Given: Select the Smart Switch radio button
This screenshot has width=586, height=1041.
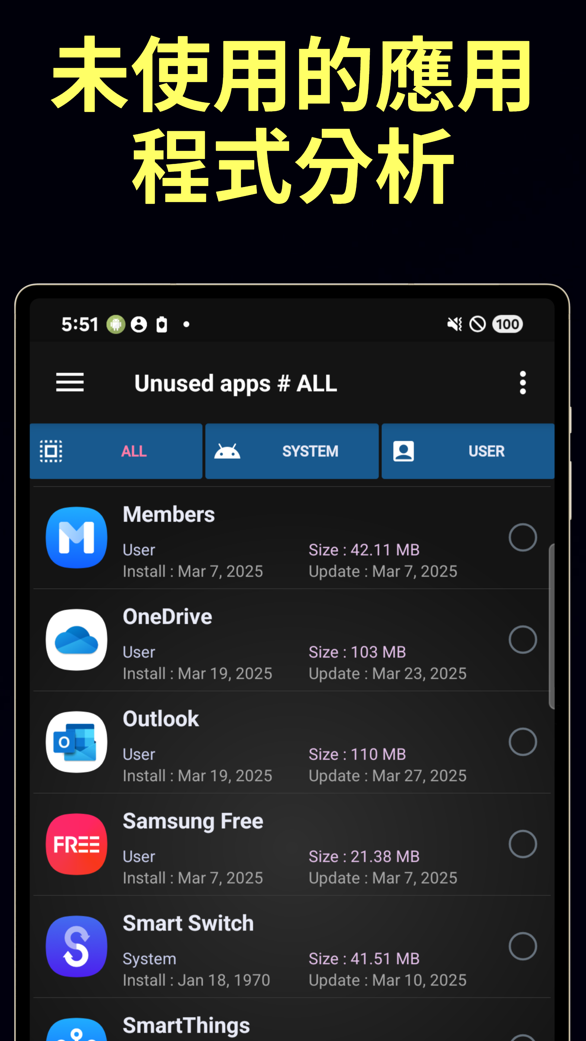Looking at the screenshot, I should click(523, 946).
